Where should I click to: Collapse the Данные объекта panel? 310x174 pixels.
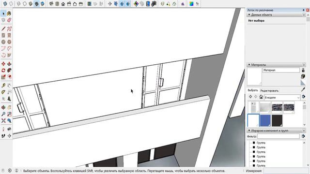tap(249, 15)
